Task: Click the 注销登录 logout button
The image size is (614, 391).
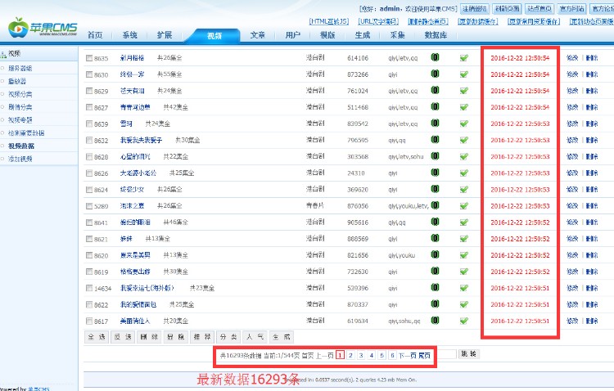Action: point(475,9)
